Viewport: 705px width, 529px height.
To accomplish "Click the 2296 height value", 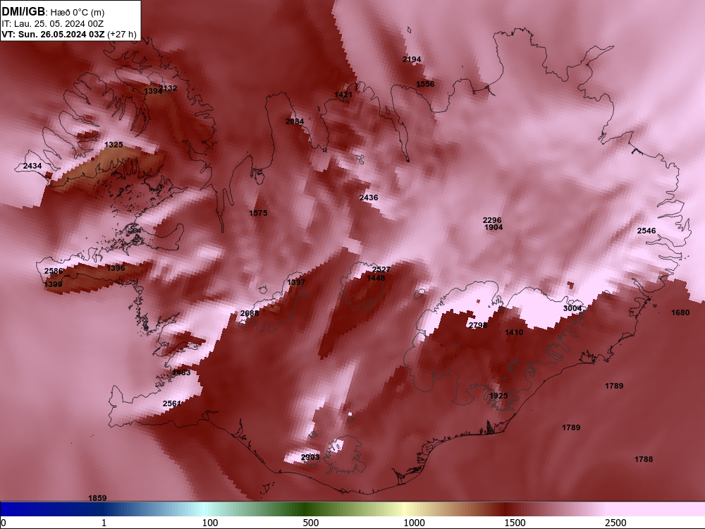I will click(x=492, y=220).
